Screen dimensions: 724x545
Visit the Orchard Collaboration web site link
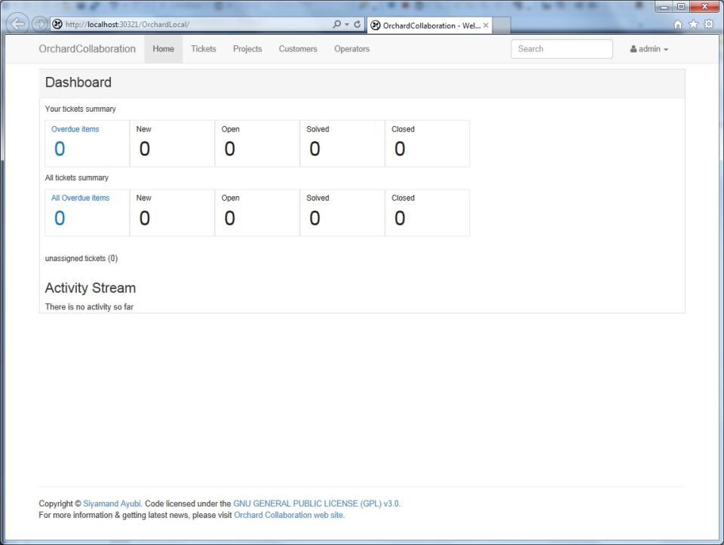pos(288,515)
